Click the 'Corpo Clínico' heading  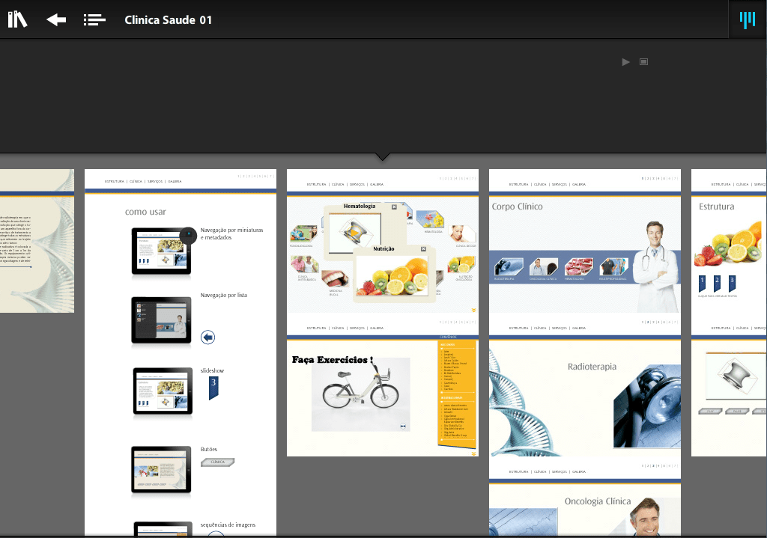tap(517, 207)
